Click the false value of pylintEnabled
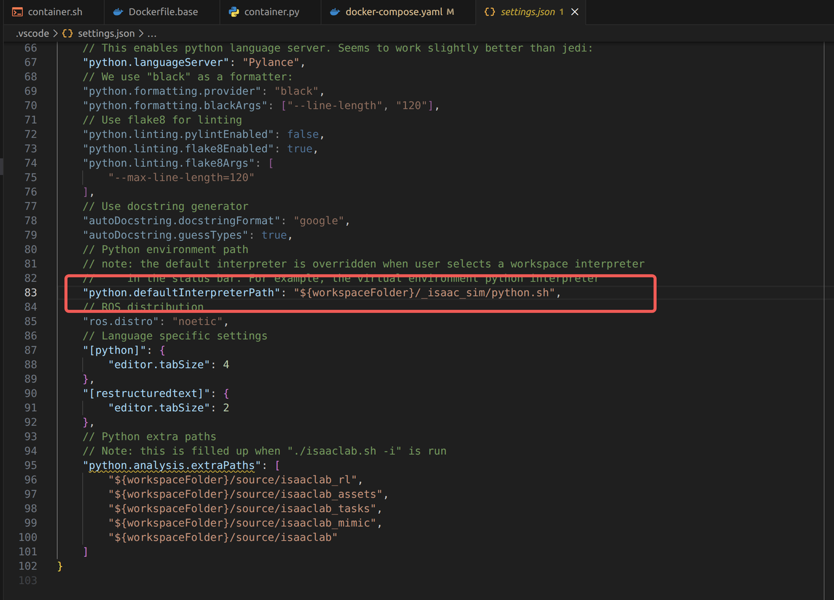 pos(303,134)
